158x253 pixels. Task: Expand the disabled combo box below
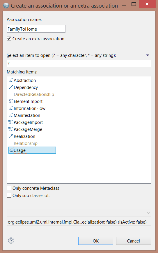pyautogui.click(x=79, y=213)
